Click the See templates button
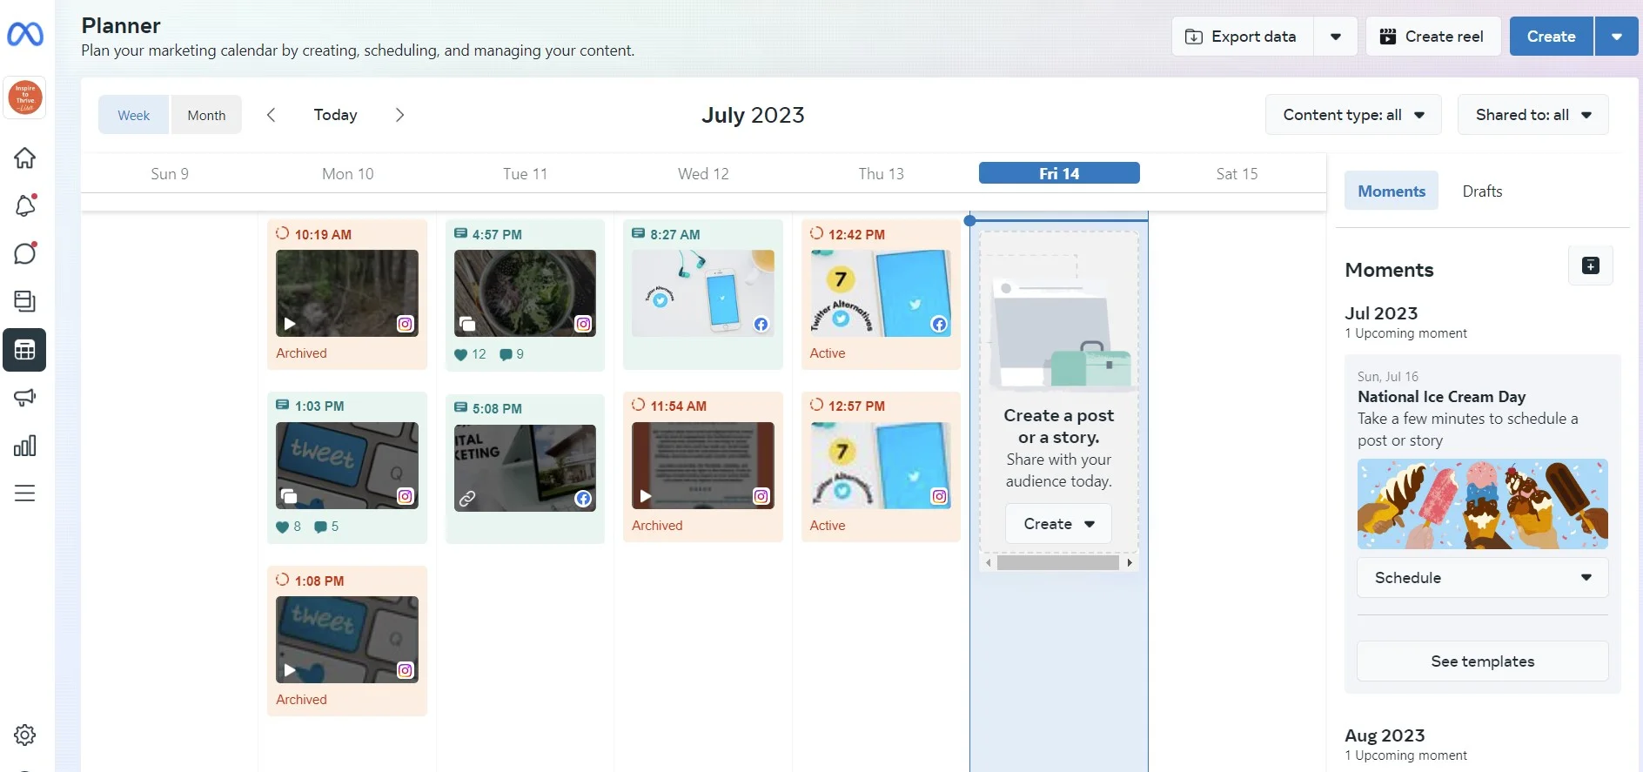The height and width of the screenshot is (772, 1643). [x=1482, y=661]
